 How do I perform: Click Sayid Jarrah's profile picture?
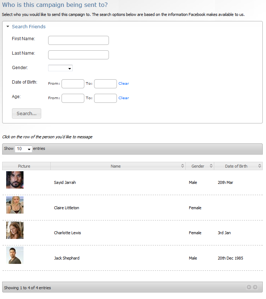[15, 180]
